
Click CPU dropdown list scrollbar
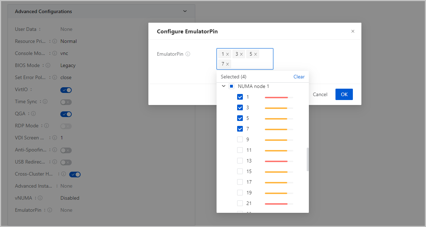tap(308, 160)
